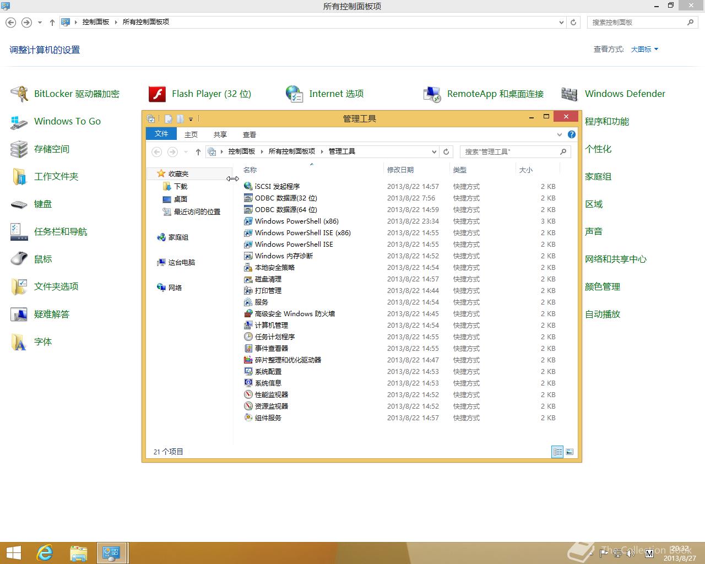Image resolution: width=705 pixels, height=564 pixels.
Task: Open recent locations dropdown in control panel
Action: click(40, 23)
